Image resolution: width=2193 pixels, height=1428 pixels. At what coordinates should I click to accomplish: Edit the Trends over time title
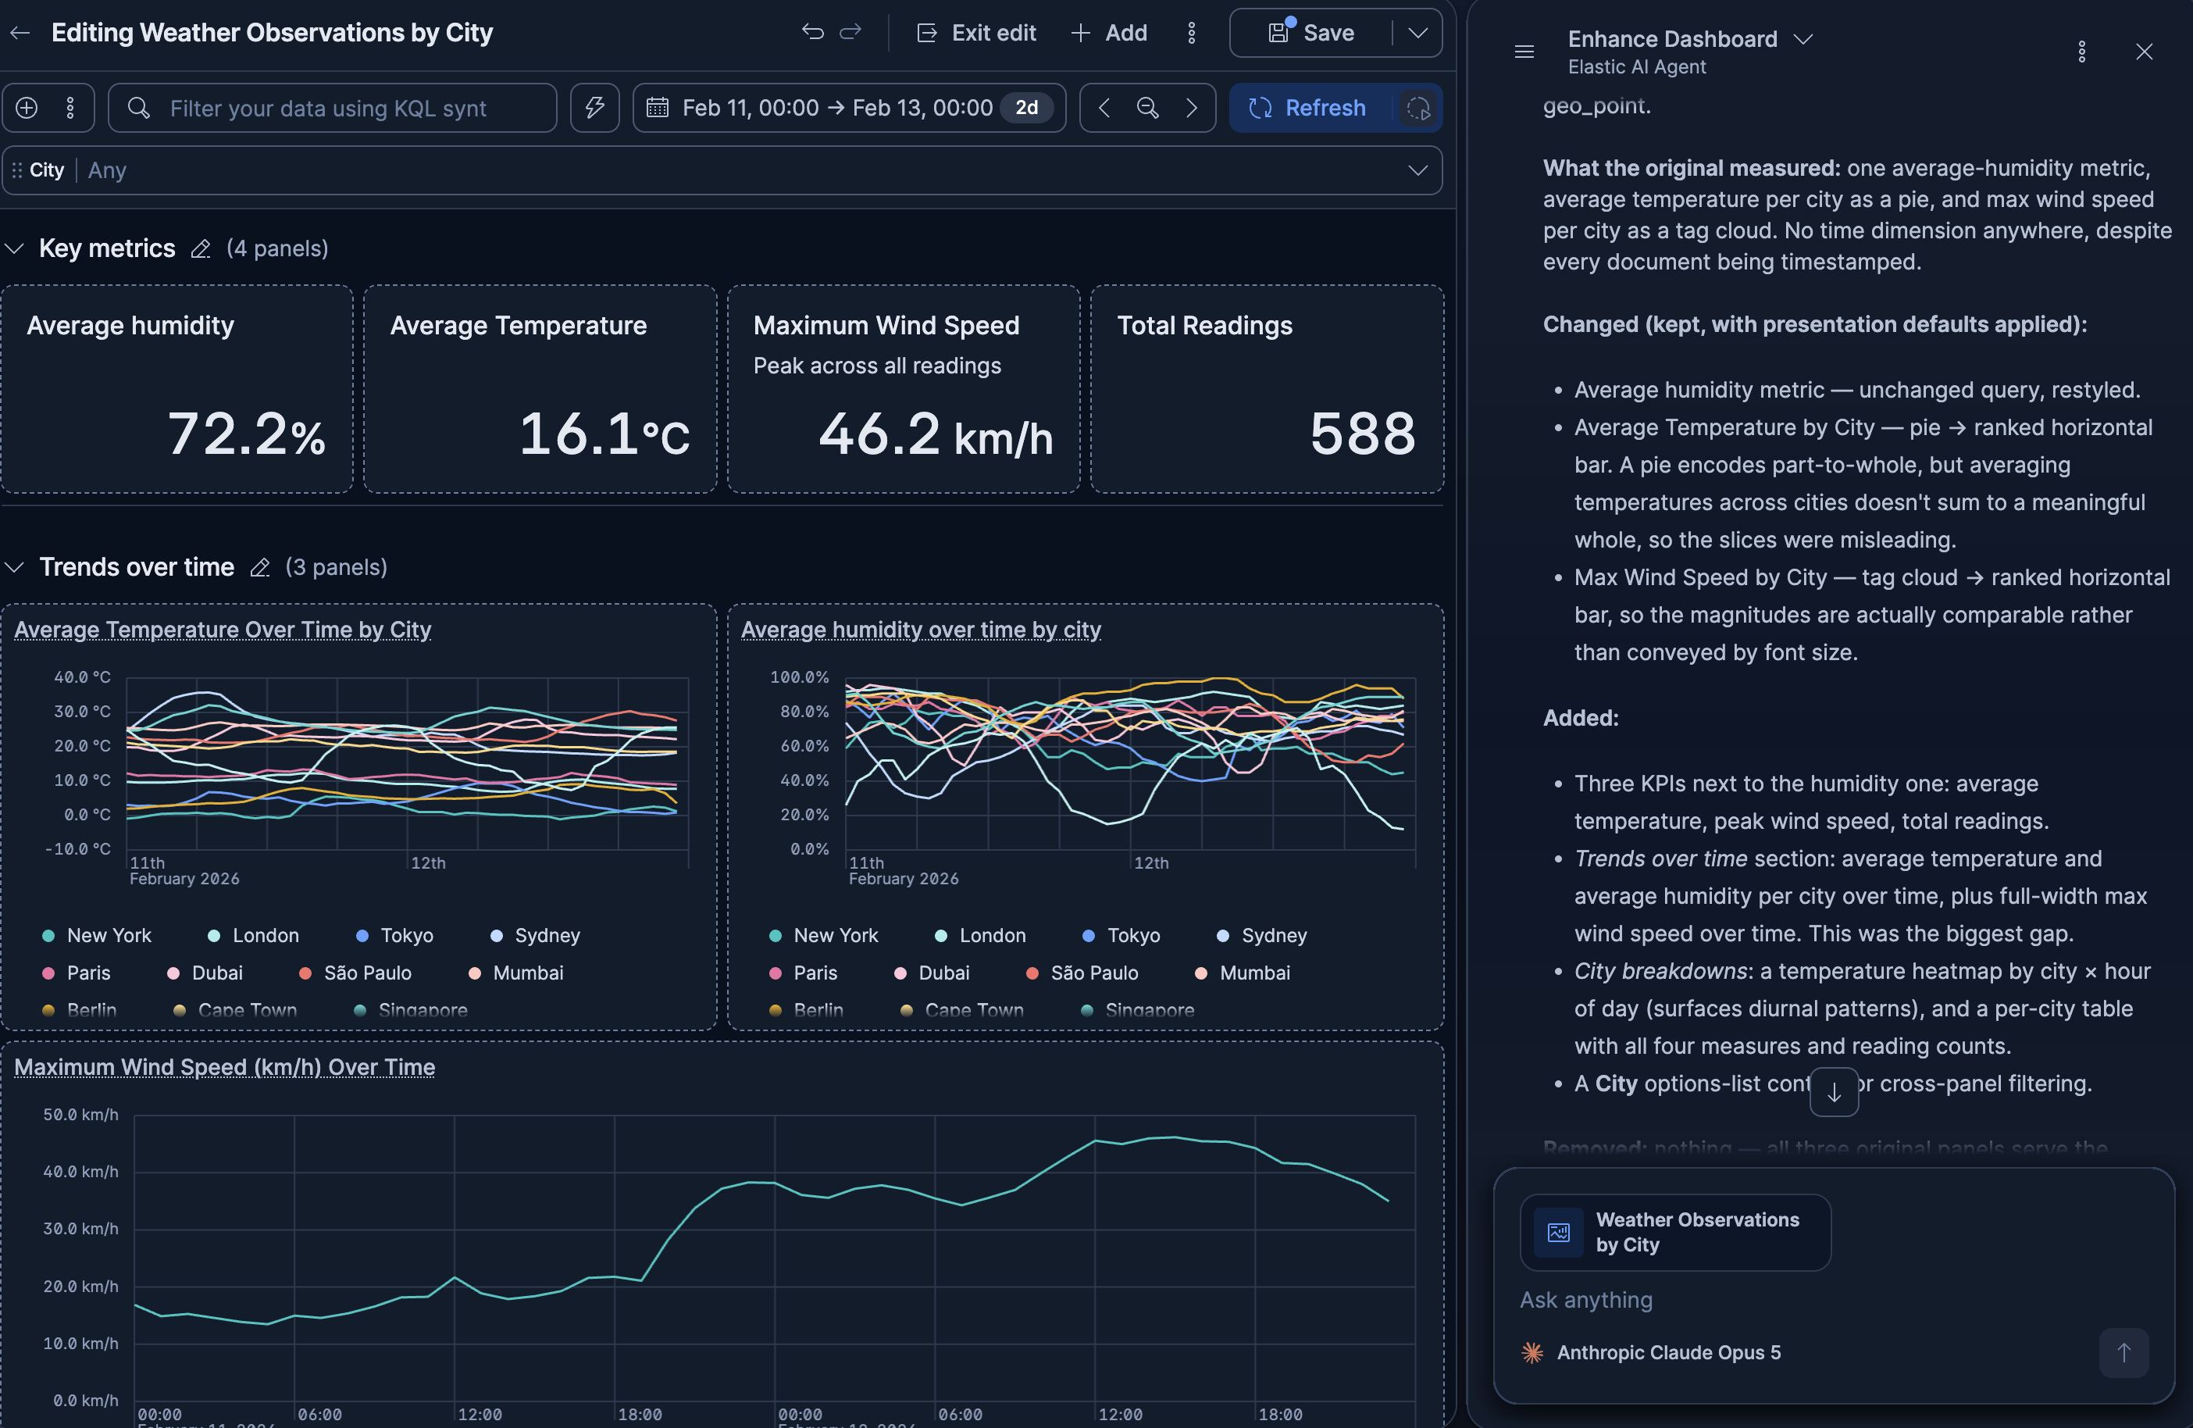260,567
